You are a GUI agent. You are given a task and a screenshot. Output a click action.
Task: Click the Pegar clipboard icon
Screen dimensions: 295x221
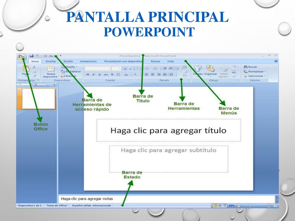26,69
